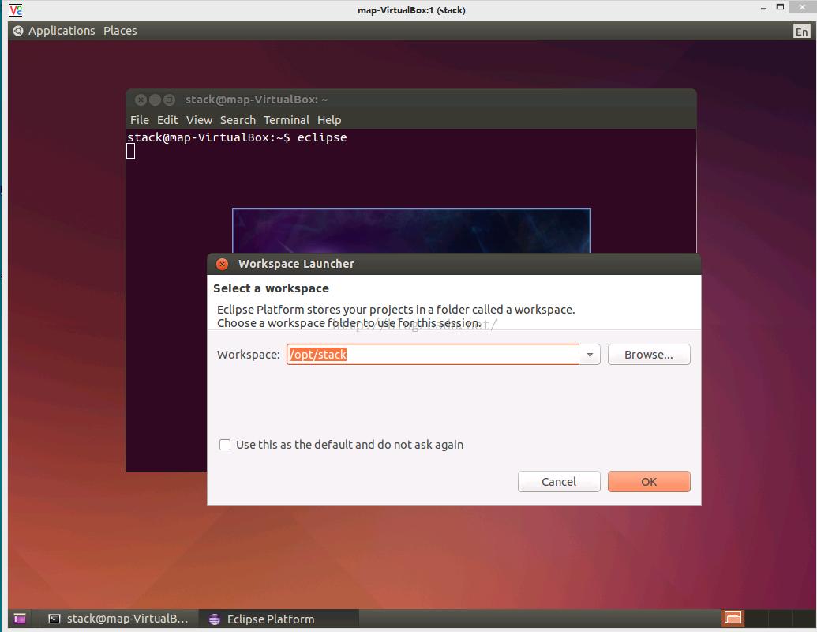The width and height of the screenshot is (817, 632).
Task: Click orange workspace switcher icon
Action: [733, 619]
